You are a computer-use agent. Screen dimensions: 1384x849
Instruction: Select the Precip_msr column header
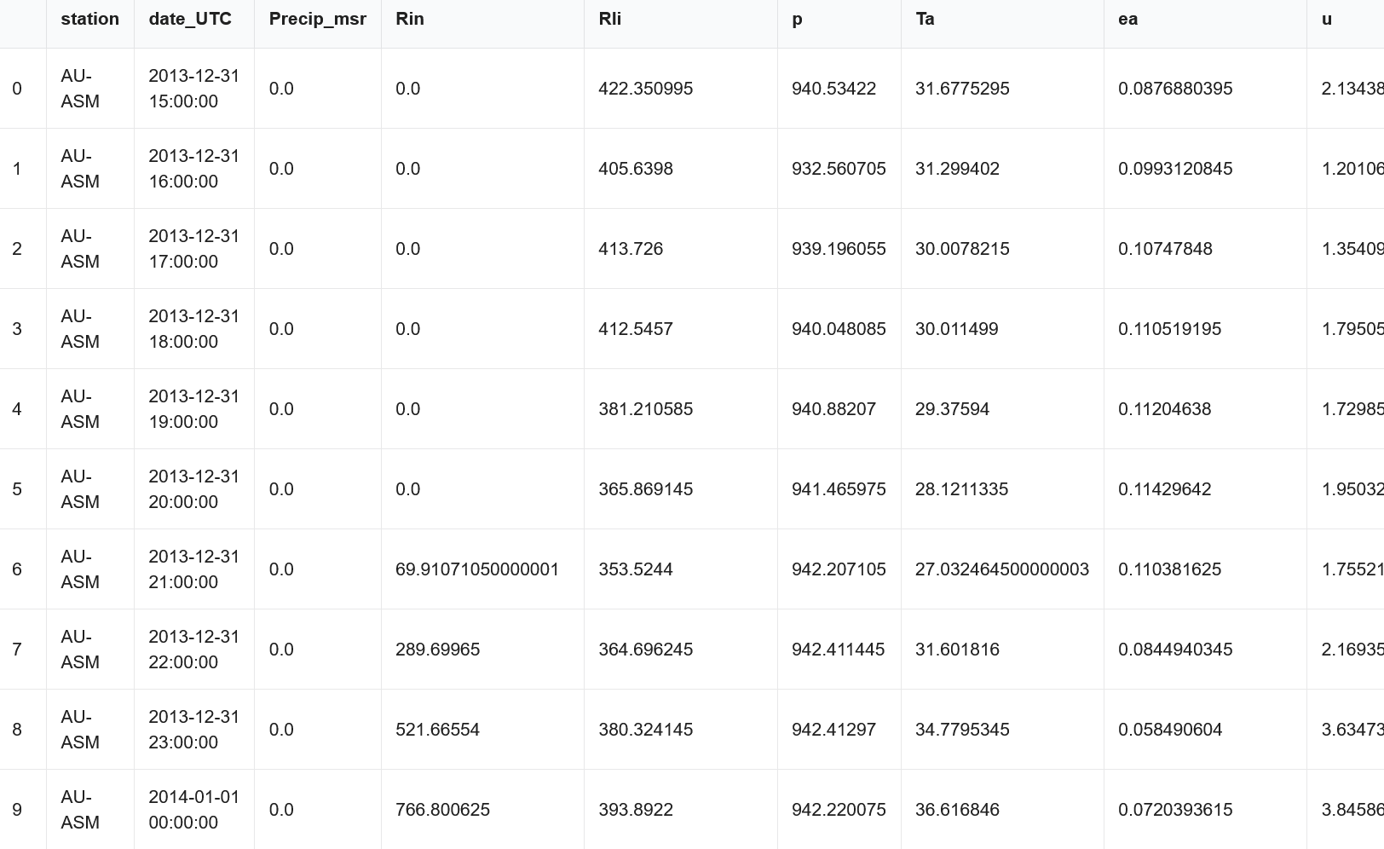(x=317, y=19)
